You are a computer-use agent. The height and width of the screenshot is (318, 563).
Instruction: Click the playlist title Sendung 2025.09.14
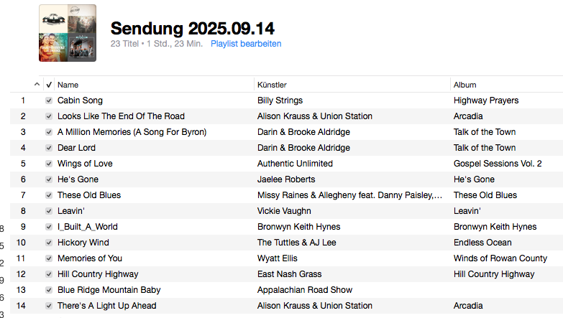[x=192, y=29]
